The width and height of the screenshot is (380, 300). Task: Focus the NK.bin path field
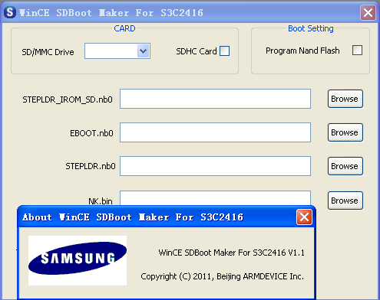(x=215, y=198)
